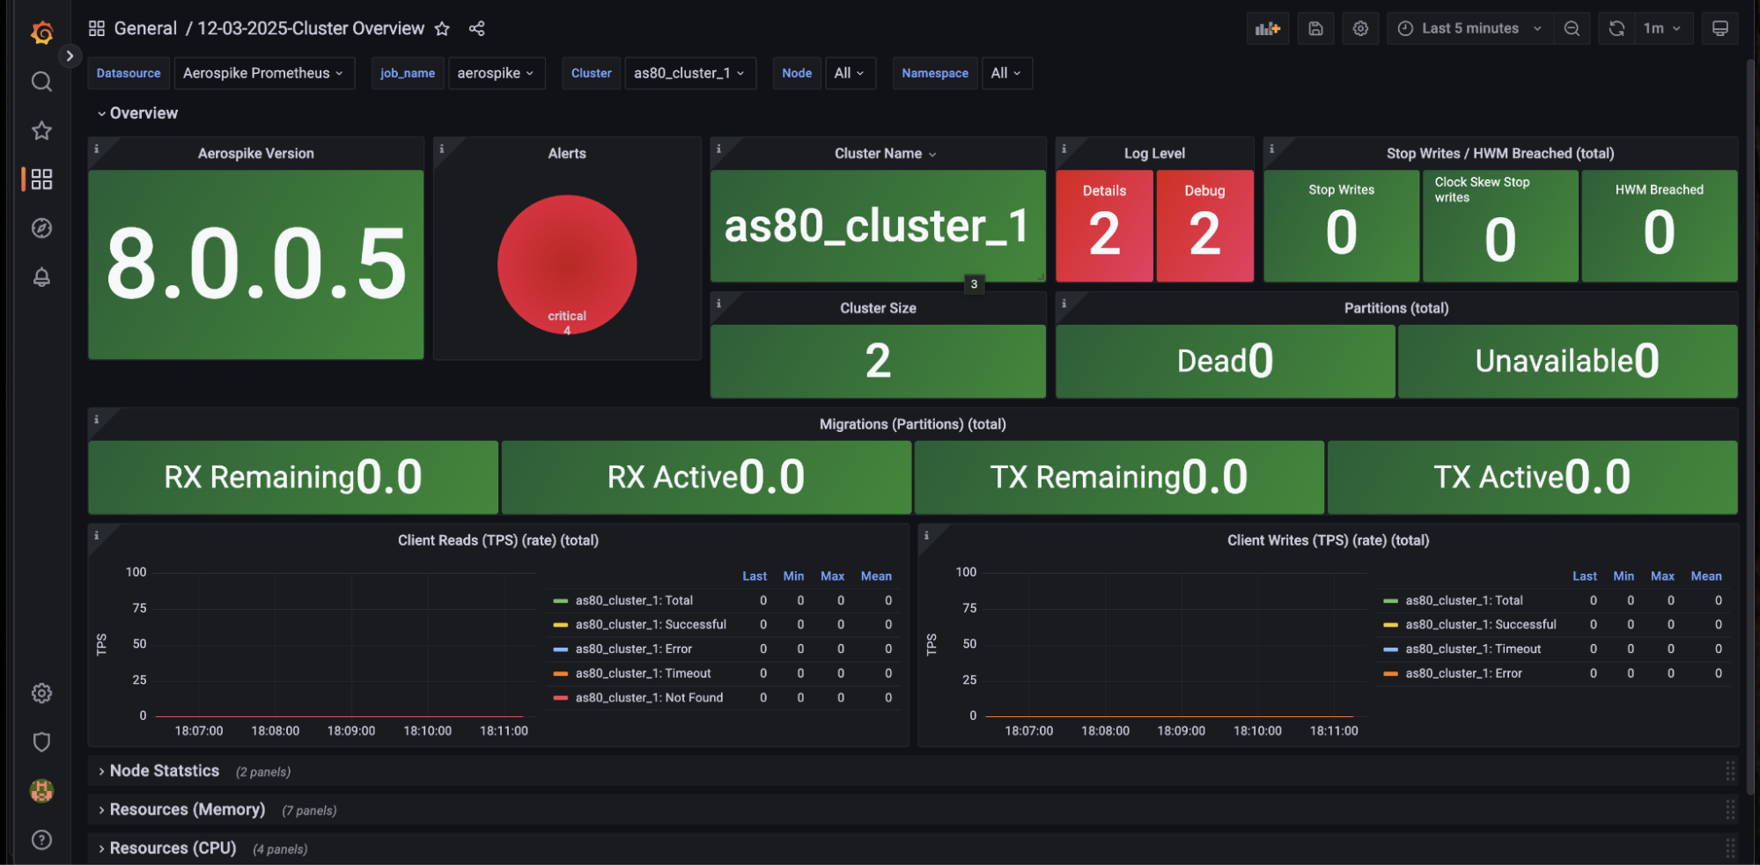Show info for Alerts panel
The width and height of the screenshot is (1760, 865).
pyautogui.click(x=442, y=149)
